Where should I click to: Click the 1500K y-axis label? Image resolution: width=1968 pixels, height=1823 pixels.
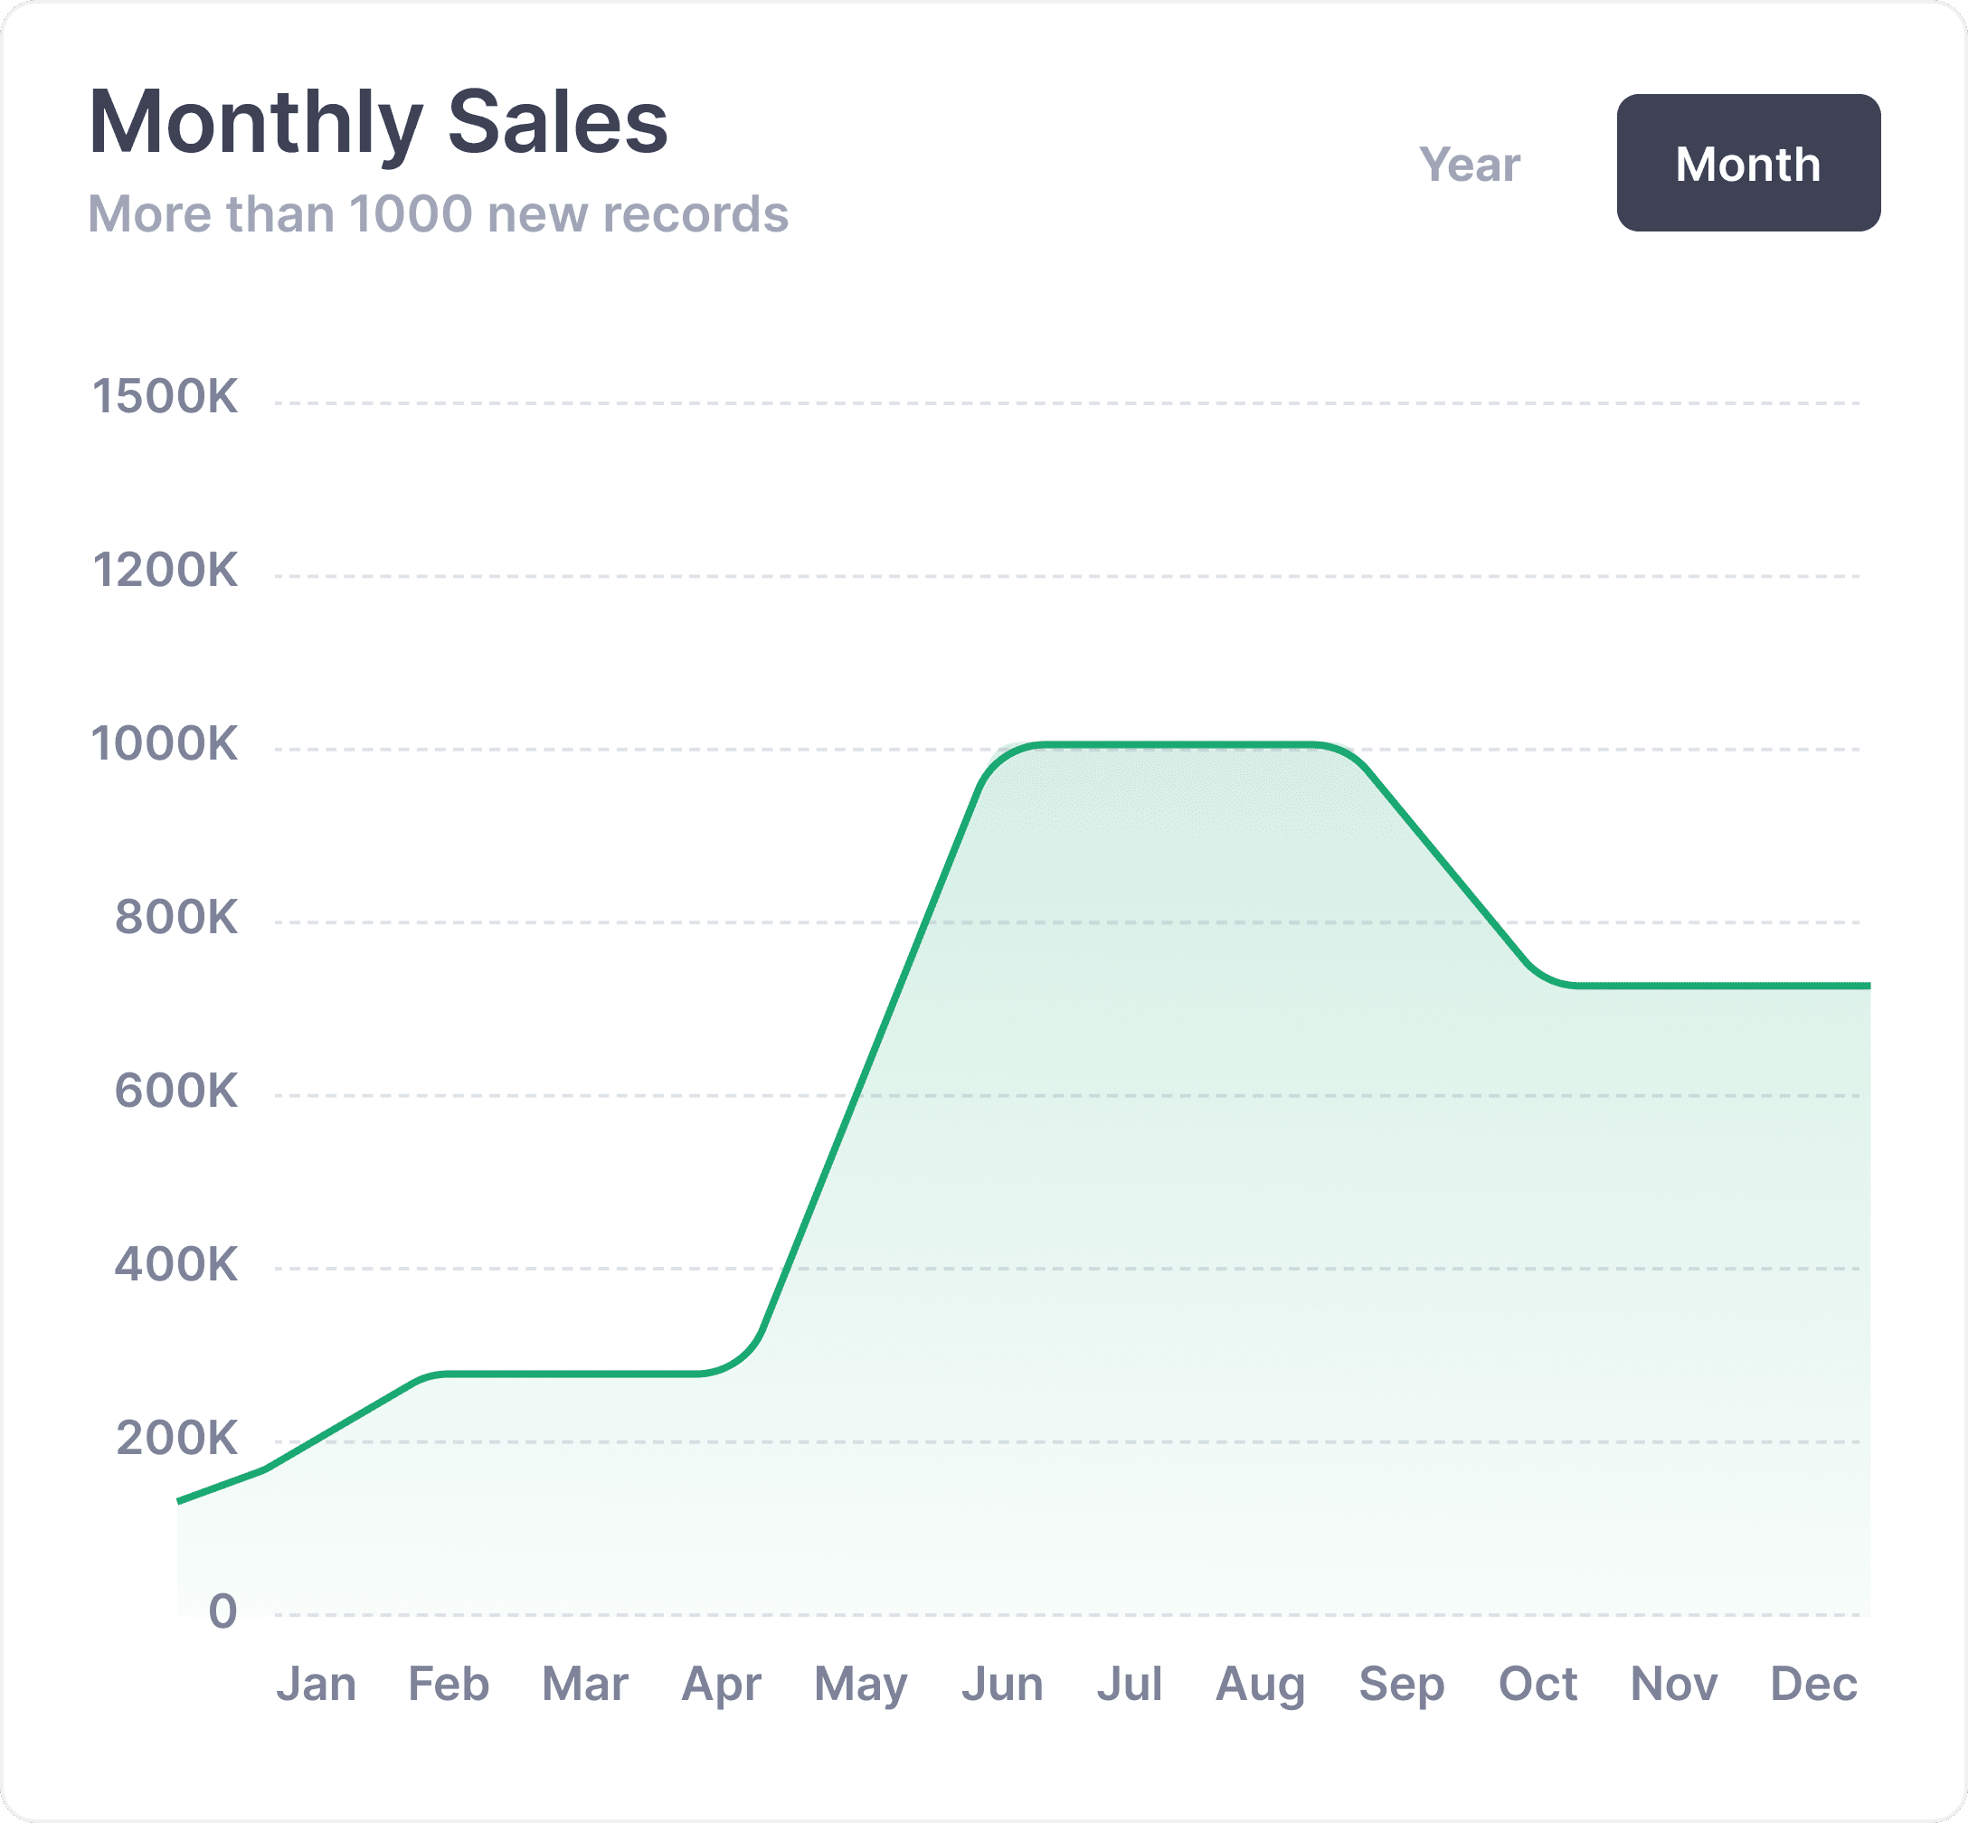[x=165, y=397]
